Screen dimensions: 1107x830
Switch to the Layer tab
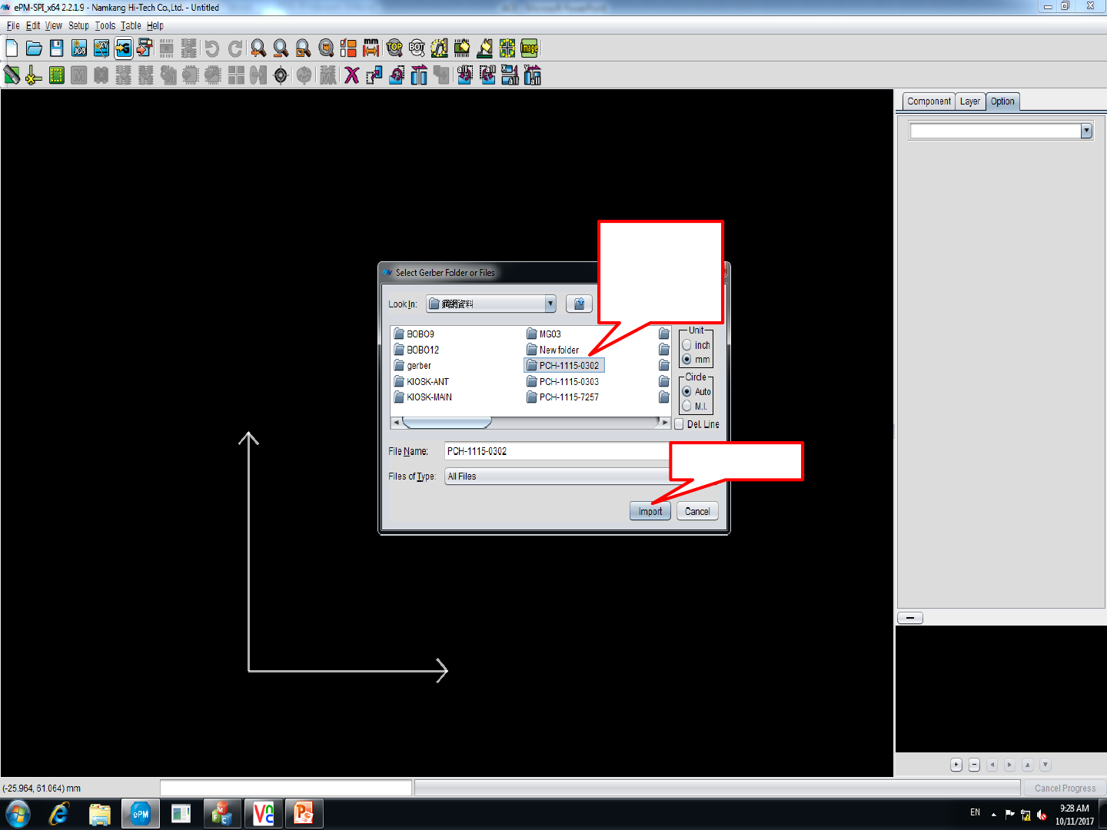(970, 101)
